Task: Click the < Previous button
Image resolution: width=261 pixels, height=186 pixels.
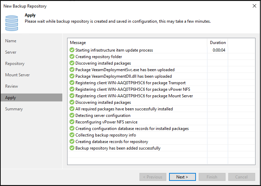Action: [x=153, y=177]
